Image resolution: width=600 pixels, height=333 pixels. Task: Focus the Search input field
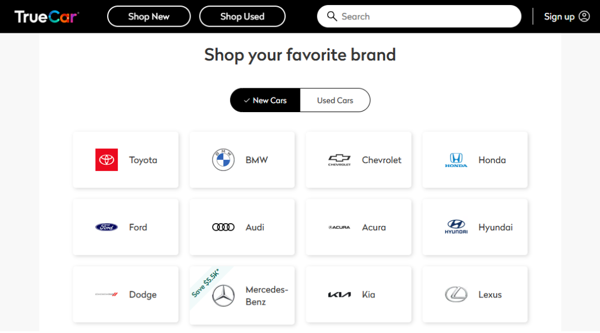coord(419,17)
